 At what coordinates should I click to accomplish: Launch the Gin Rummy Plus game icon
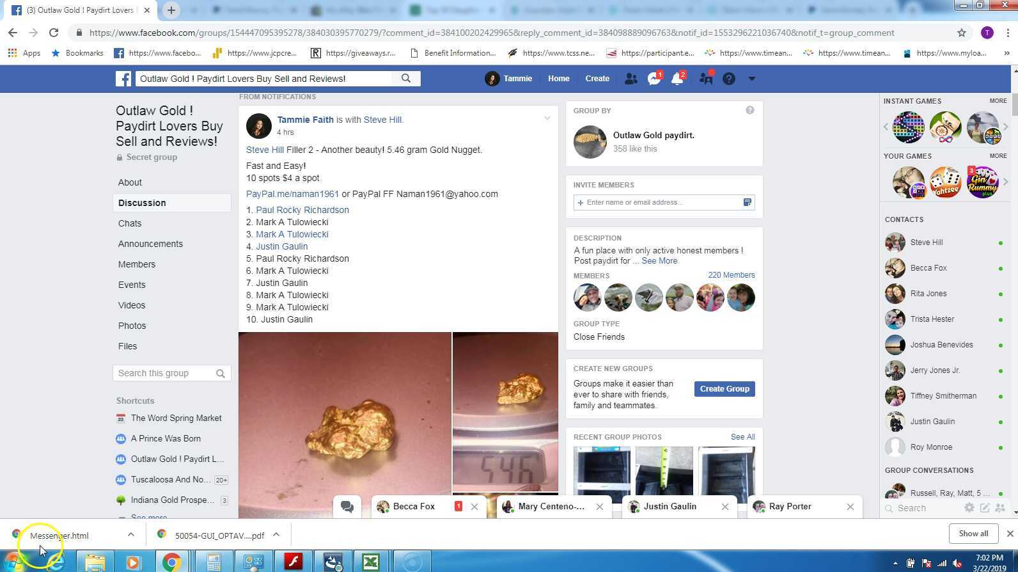tap(983, 182)
